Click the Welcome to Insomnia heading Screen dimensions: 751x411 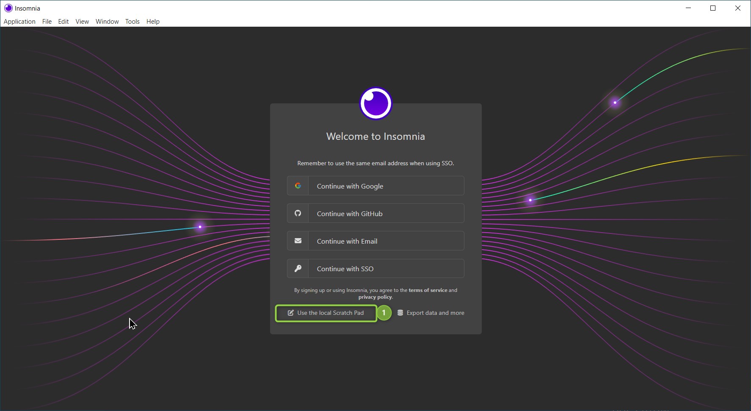[375, 136]
